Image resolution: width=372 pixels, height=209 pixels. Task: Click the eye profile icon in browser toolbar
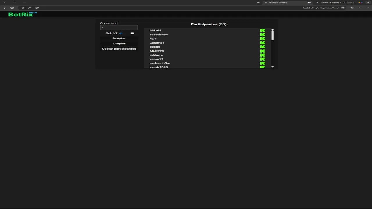click(12, 8)
